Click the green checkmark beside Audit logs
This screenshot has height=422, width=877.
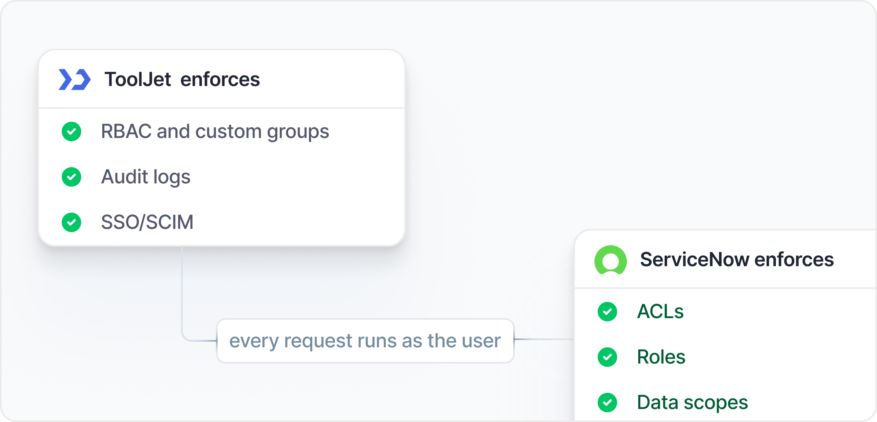coord(71,177)
